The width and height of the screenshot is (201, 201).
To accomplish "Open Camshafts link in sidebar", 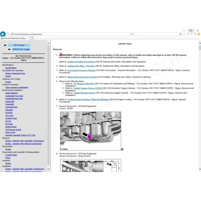I will [9, 104].
